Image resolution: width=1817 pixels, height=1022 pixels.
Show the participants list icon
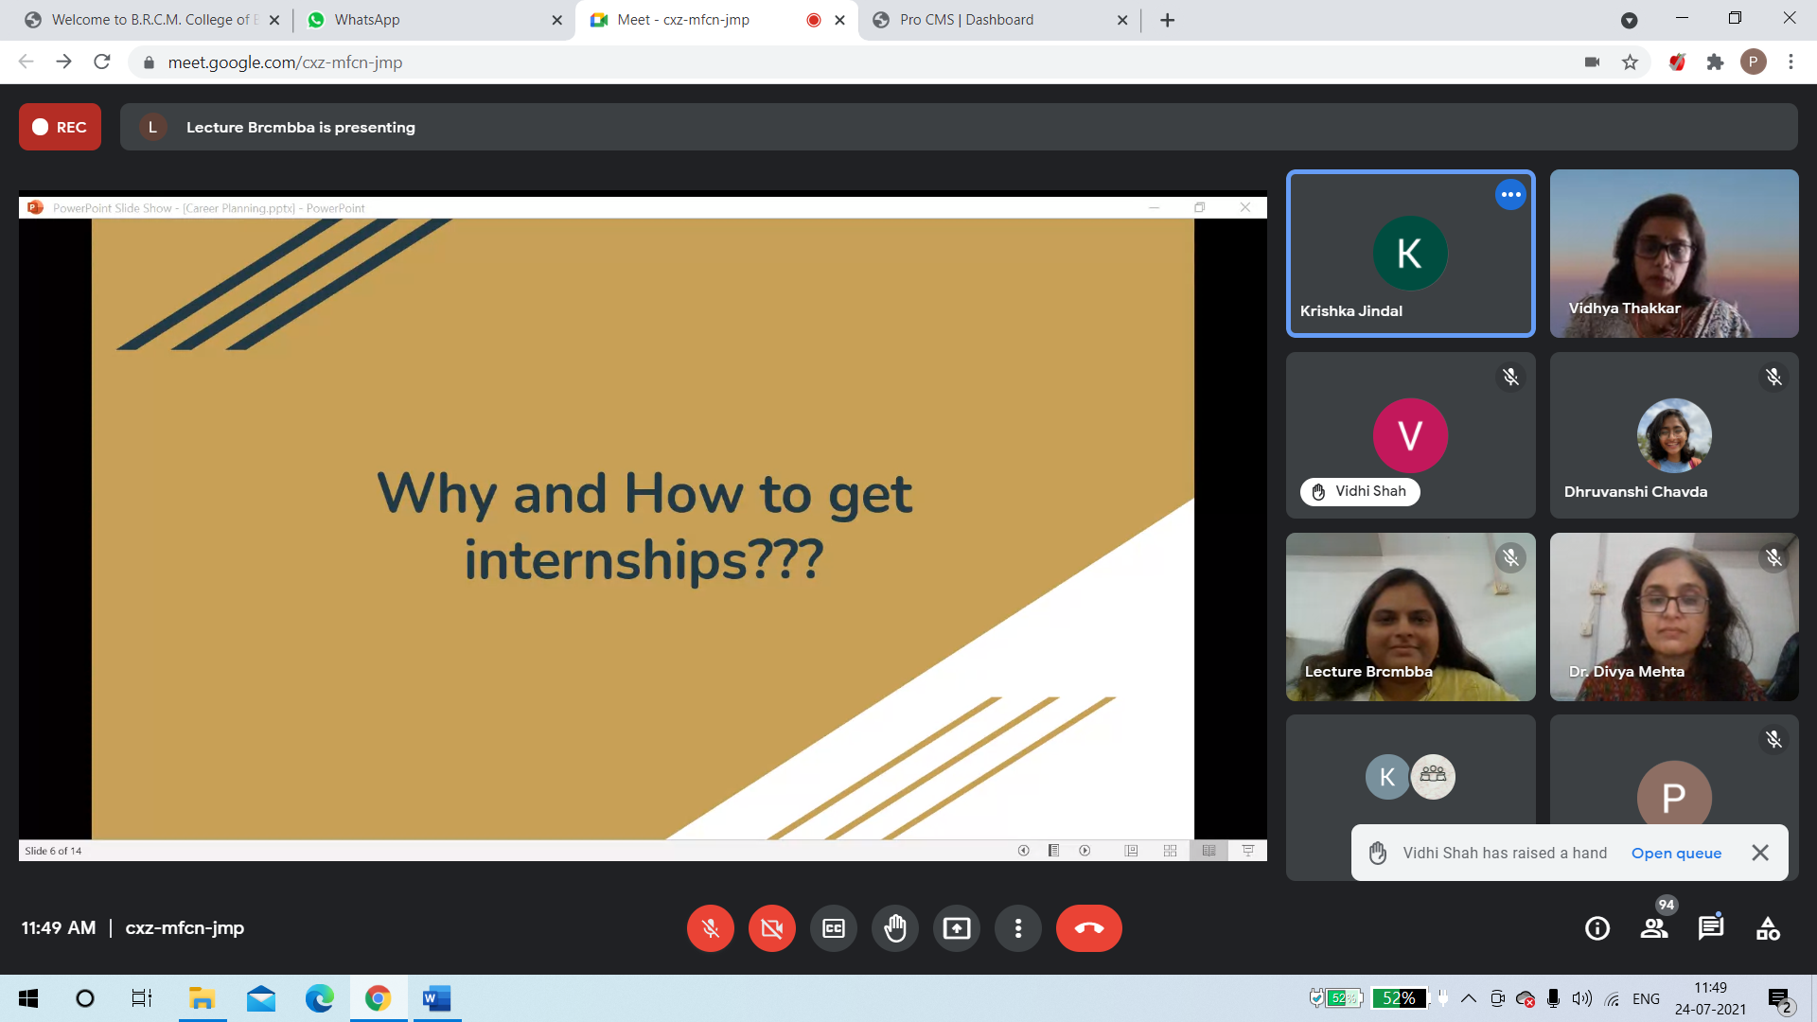(1653, 928)
